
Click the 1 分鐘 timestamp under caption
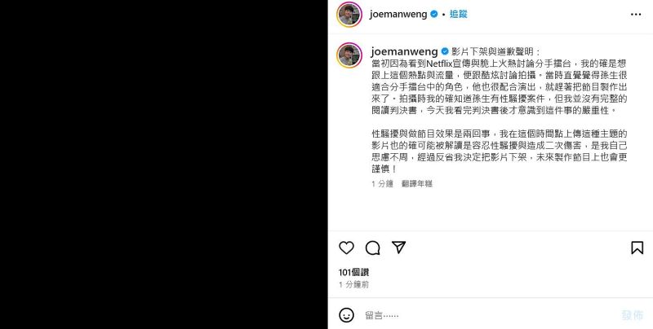click(382, 183)
